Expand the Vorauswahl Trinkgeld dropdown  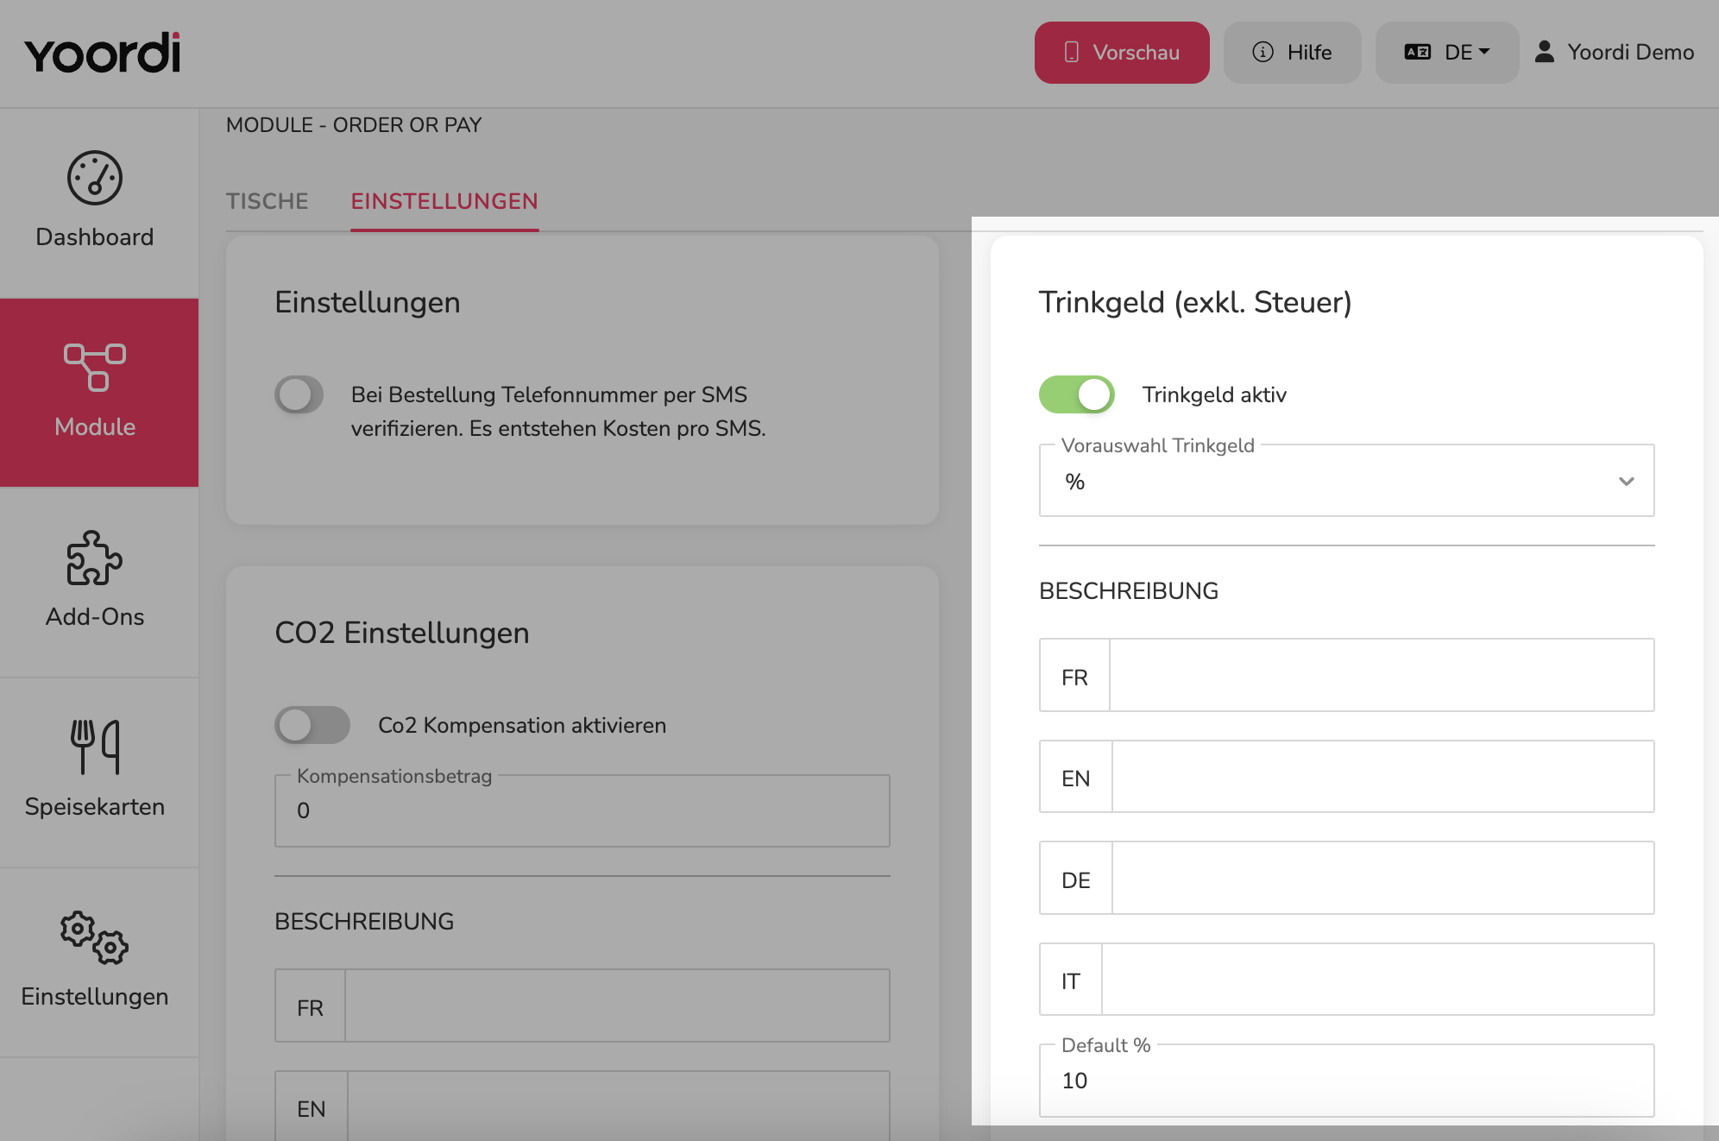click(x=1346, y=481)
